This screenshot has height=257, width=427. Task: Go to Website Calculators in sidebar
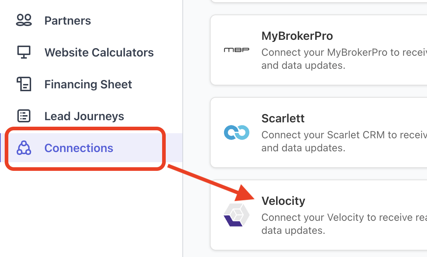tap(99, 52)
